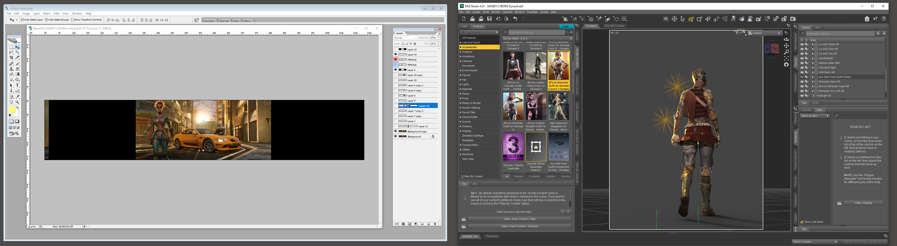This screenshot has height=246, width=897.
Task: Select the Clone Stamp tool in Photoshop
Action: pyautogui.click(x=11, y=69)
